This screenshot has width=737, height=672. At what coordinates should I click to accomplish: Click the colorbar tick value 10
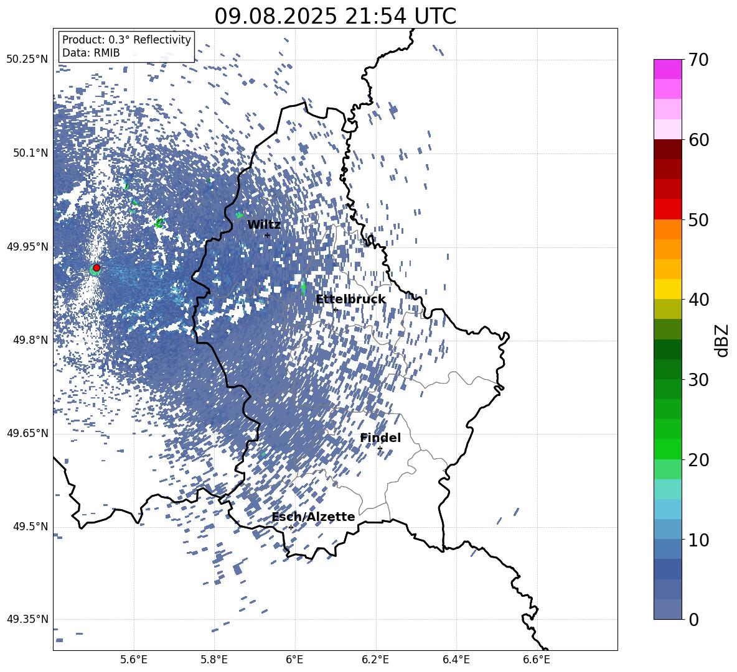(698, 540)
